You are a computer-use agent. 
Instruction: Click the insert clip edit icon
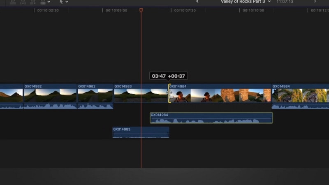tap(23, 2)
